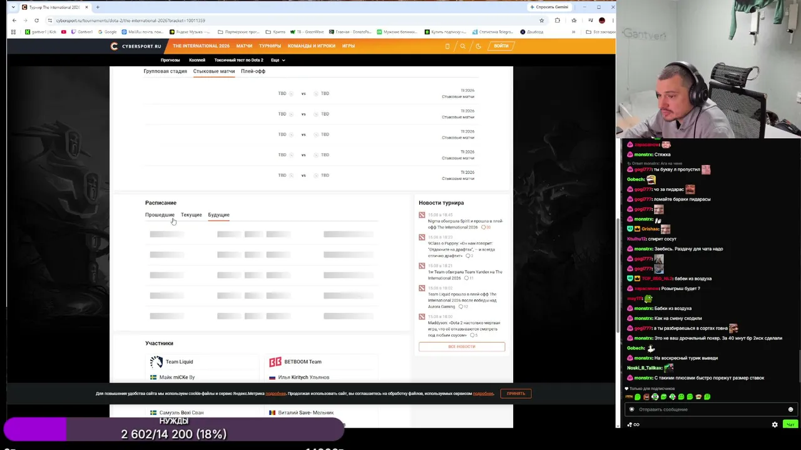Viewport: 801px width, 450px height.
Task: Open КОМАНДЫ И ИГРОКИ menu
Action: pos(312,46)
